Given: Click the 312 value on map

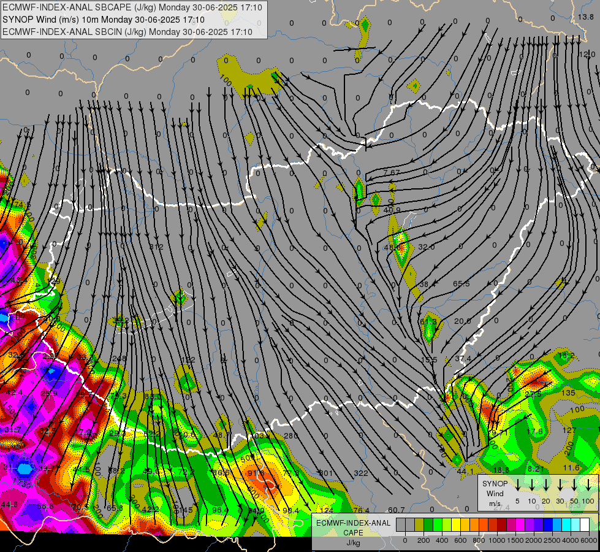Looking at the screenshot, I should [x=156, y=247].
